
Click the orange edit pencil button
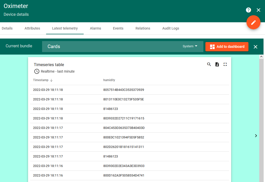(253, 22)
